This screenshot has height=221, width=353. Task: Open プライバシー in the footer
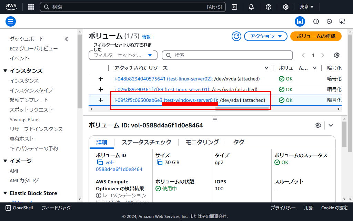283,208
